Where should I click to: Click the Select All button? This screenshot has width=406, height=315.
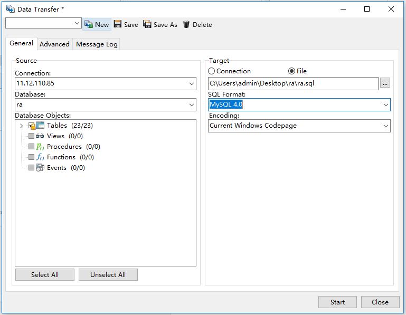45,274
